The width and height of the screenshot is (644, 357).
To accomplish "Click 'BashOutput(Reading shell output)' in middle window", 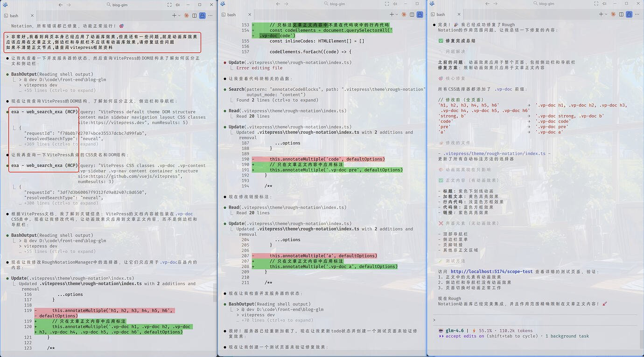I will [269, 304].
